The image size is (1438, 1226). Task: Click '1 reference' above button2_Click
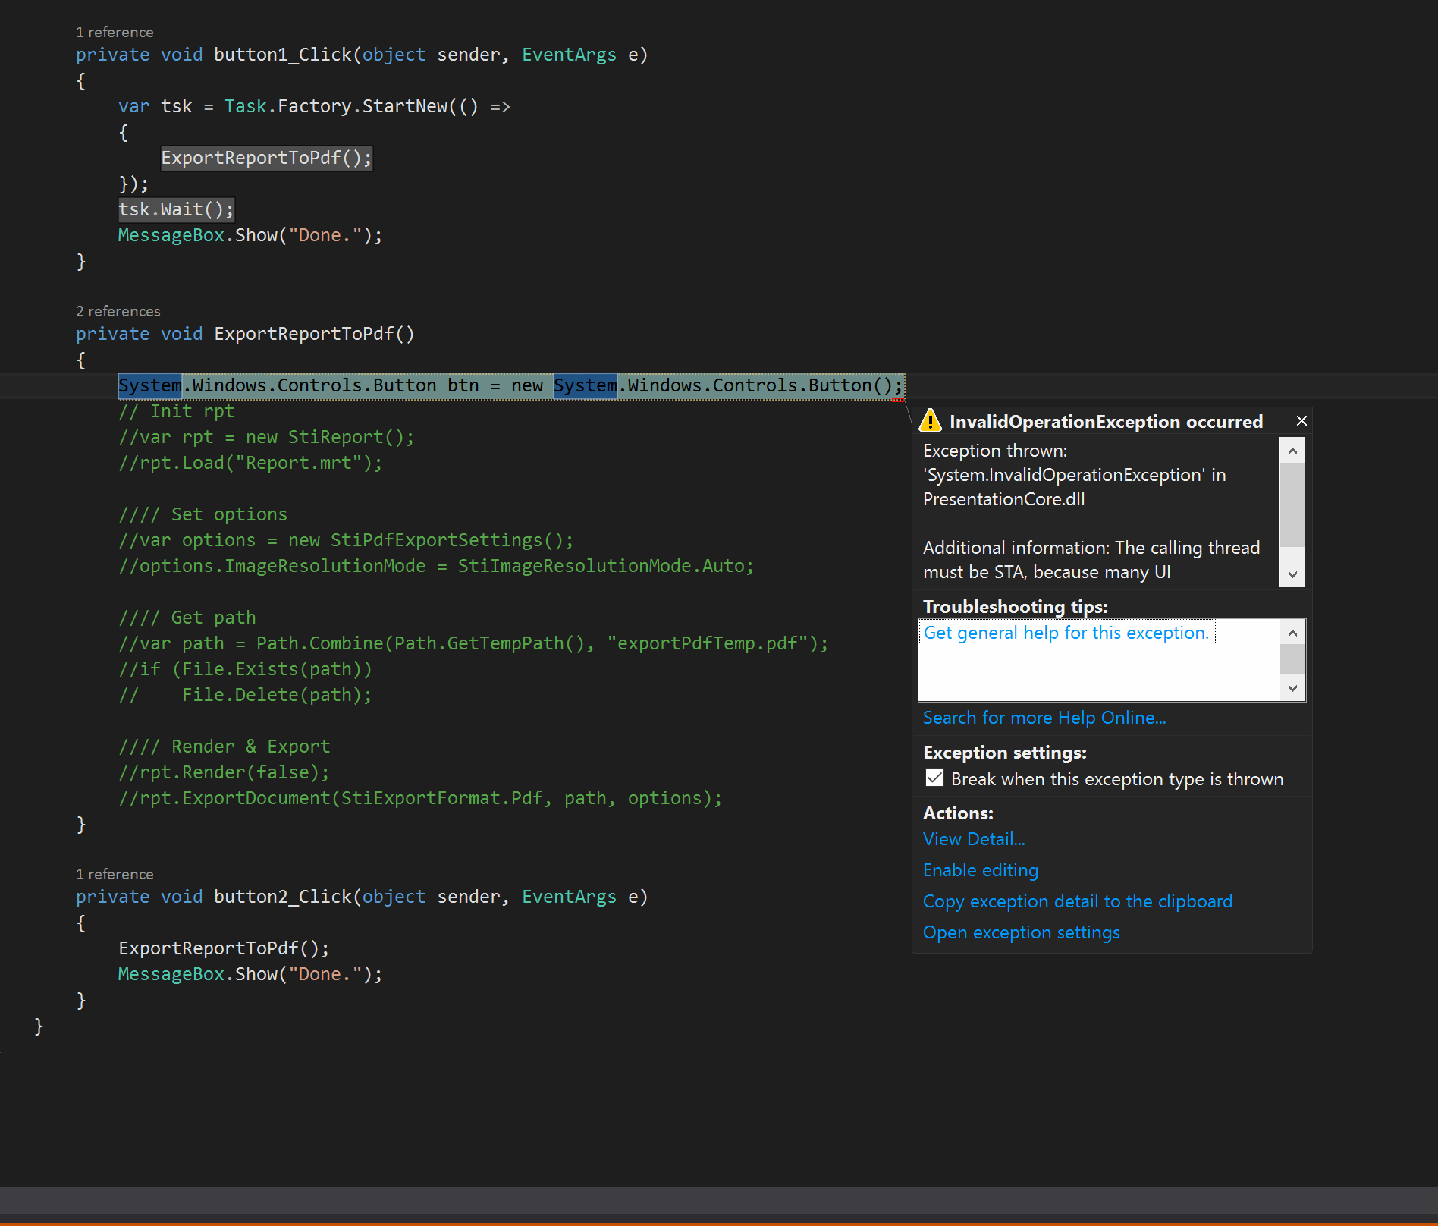click(115, 874)
